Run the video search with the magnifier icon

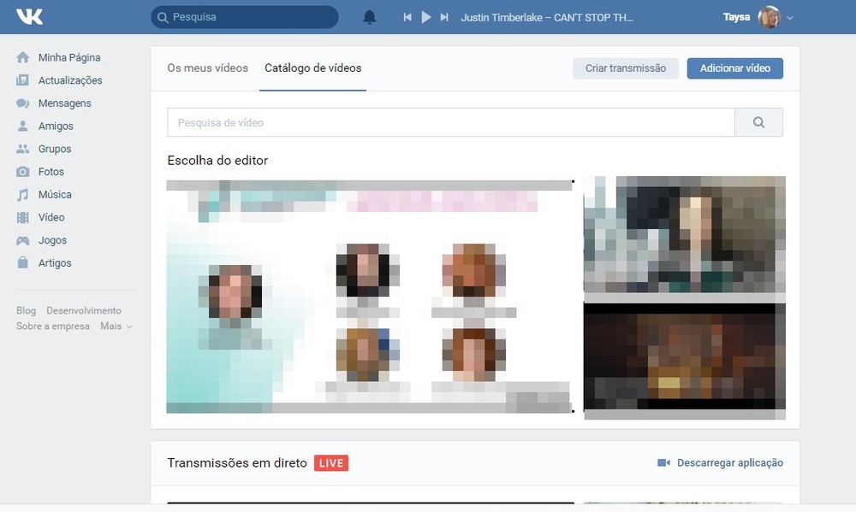point(758,121)
